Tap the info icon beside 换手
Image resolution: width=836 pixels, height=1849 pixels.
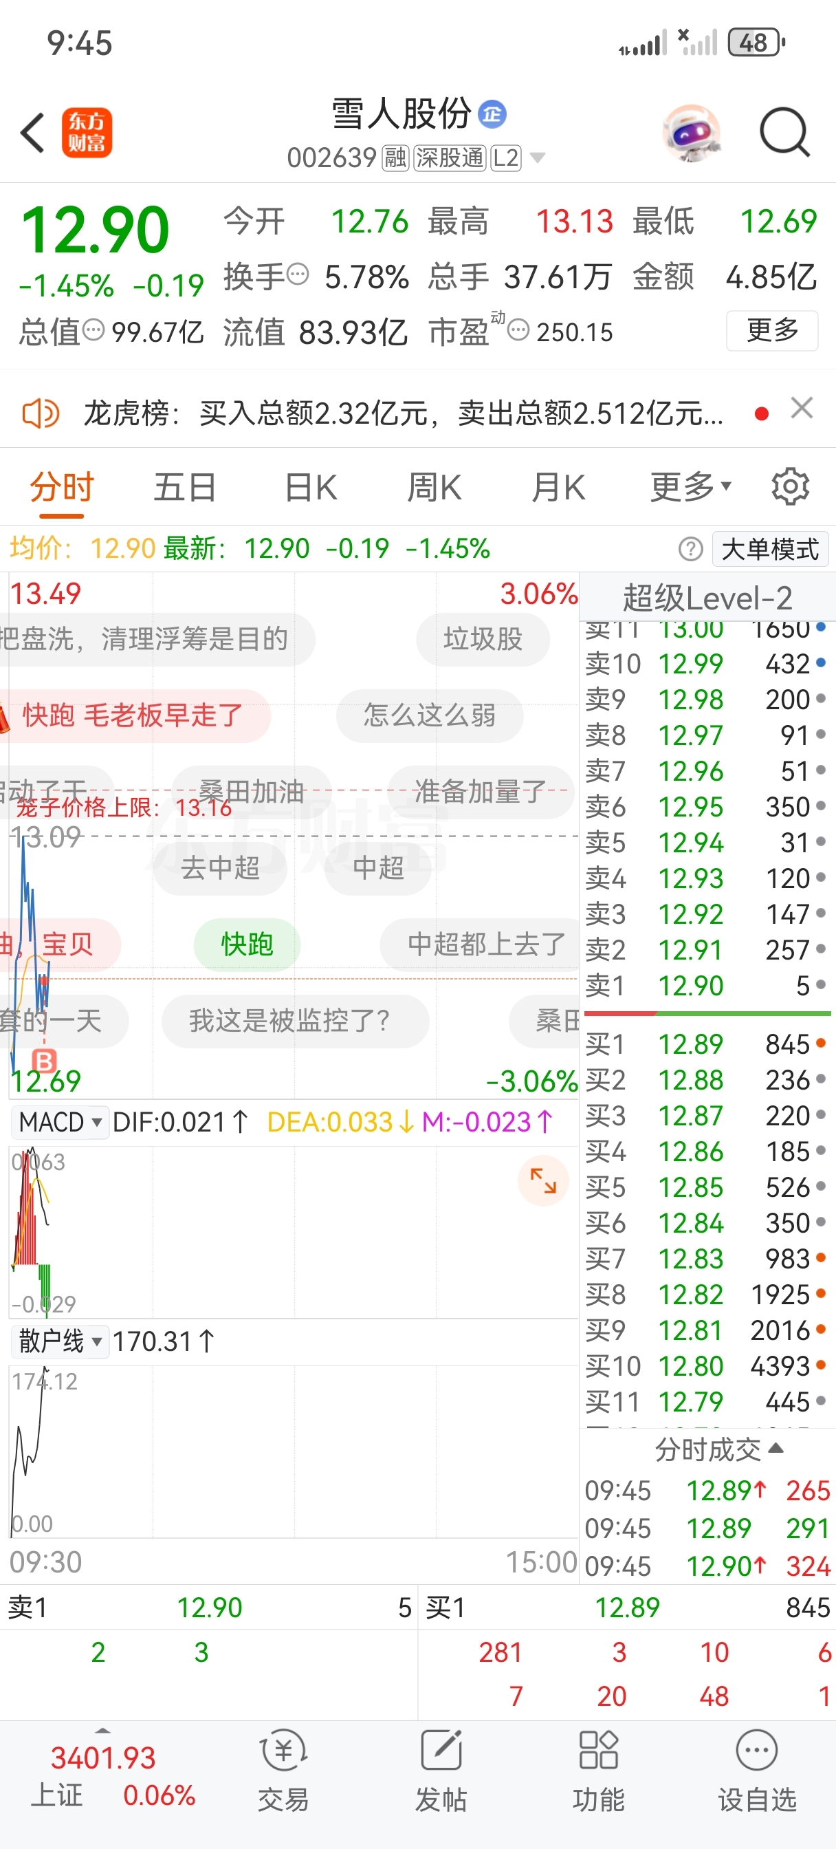coord(298,274)
